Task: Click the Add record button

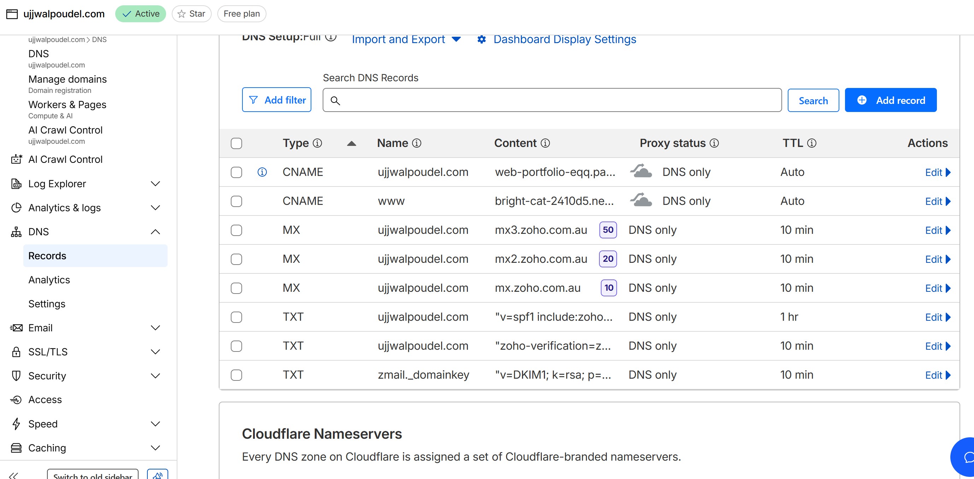Action: (x=891, y=100)
